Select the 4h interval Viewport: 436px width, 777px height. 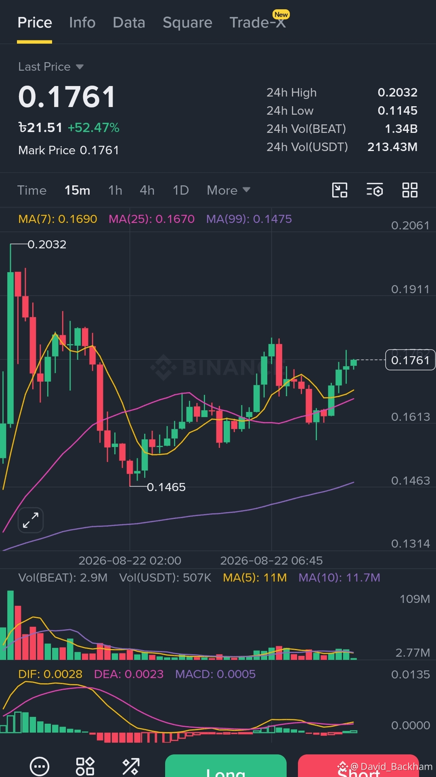(x=147, y=190)
